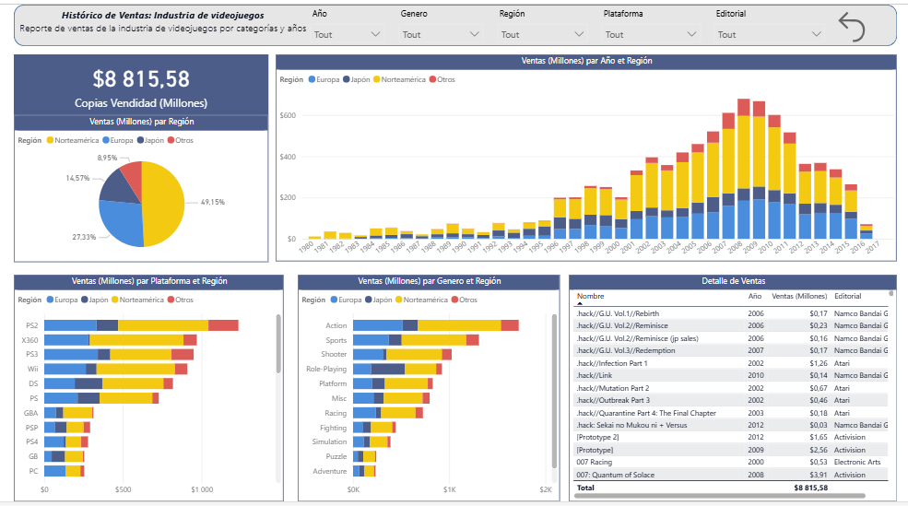Click the sales detail table horizontal scrollbar

tap(728, 496)
